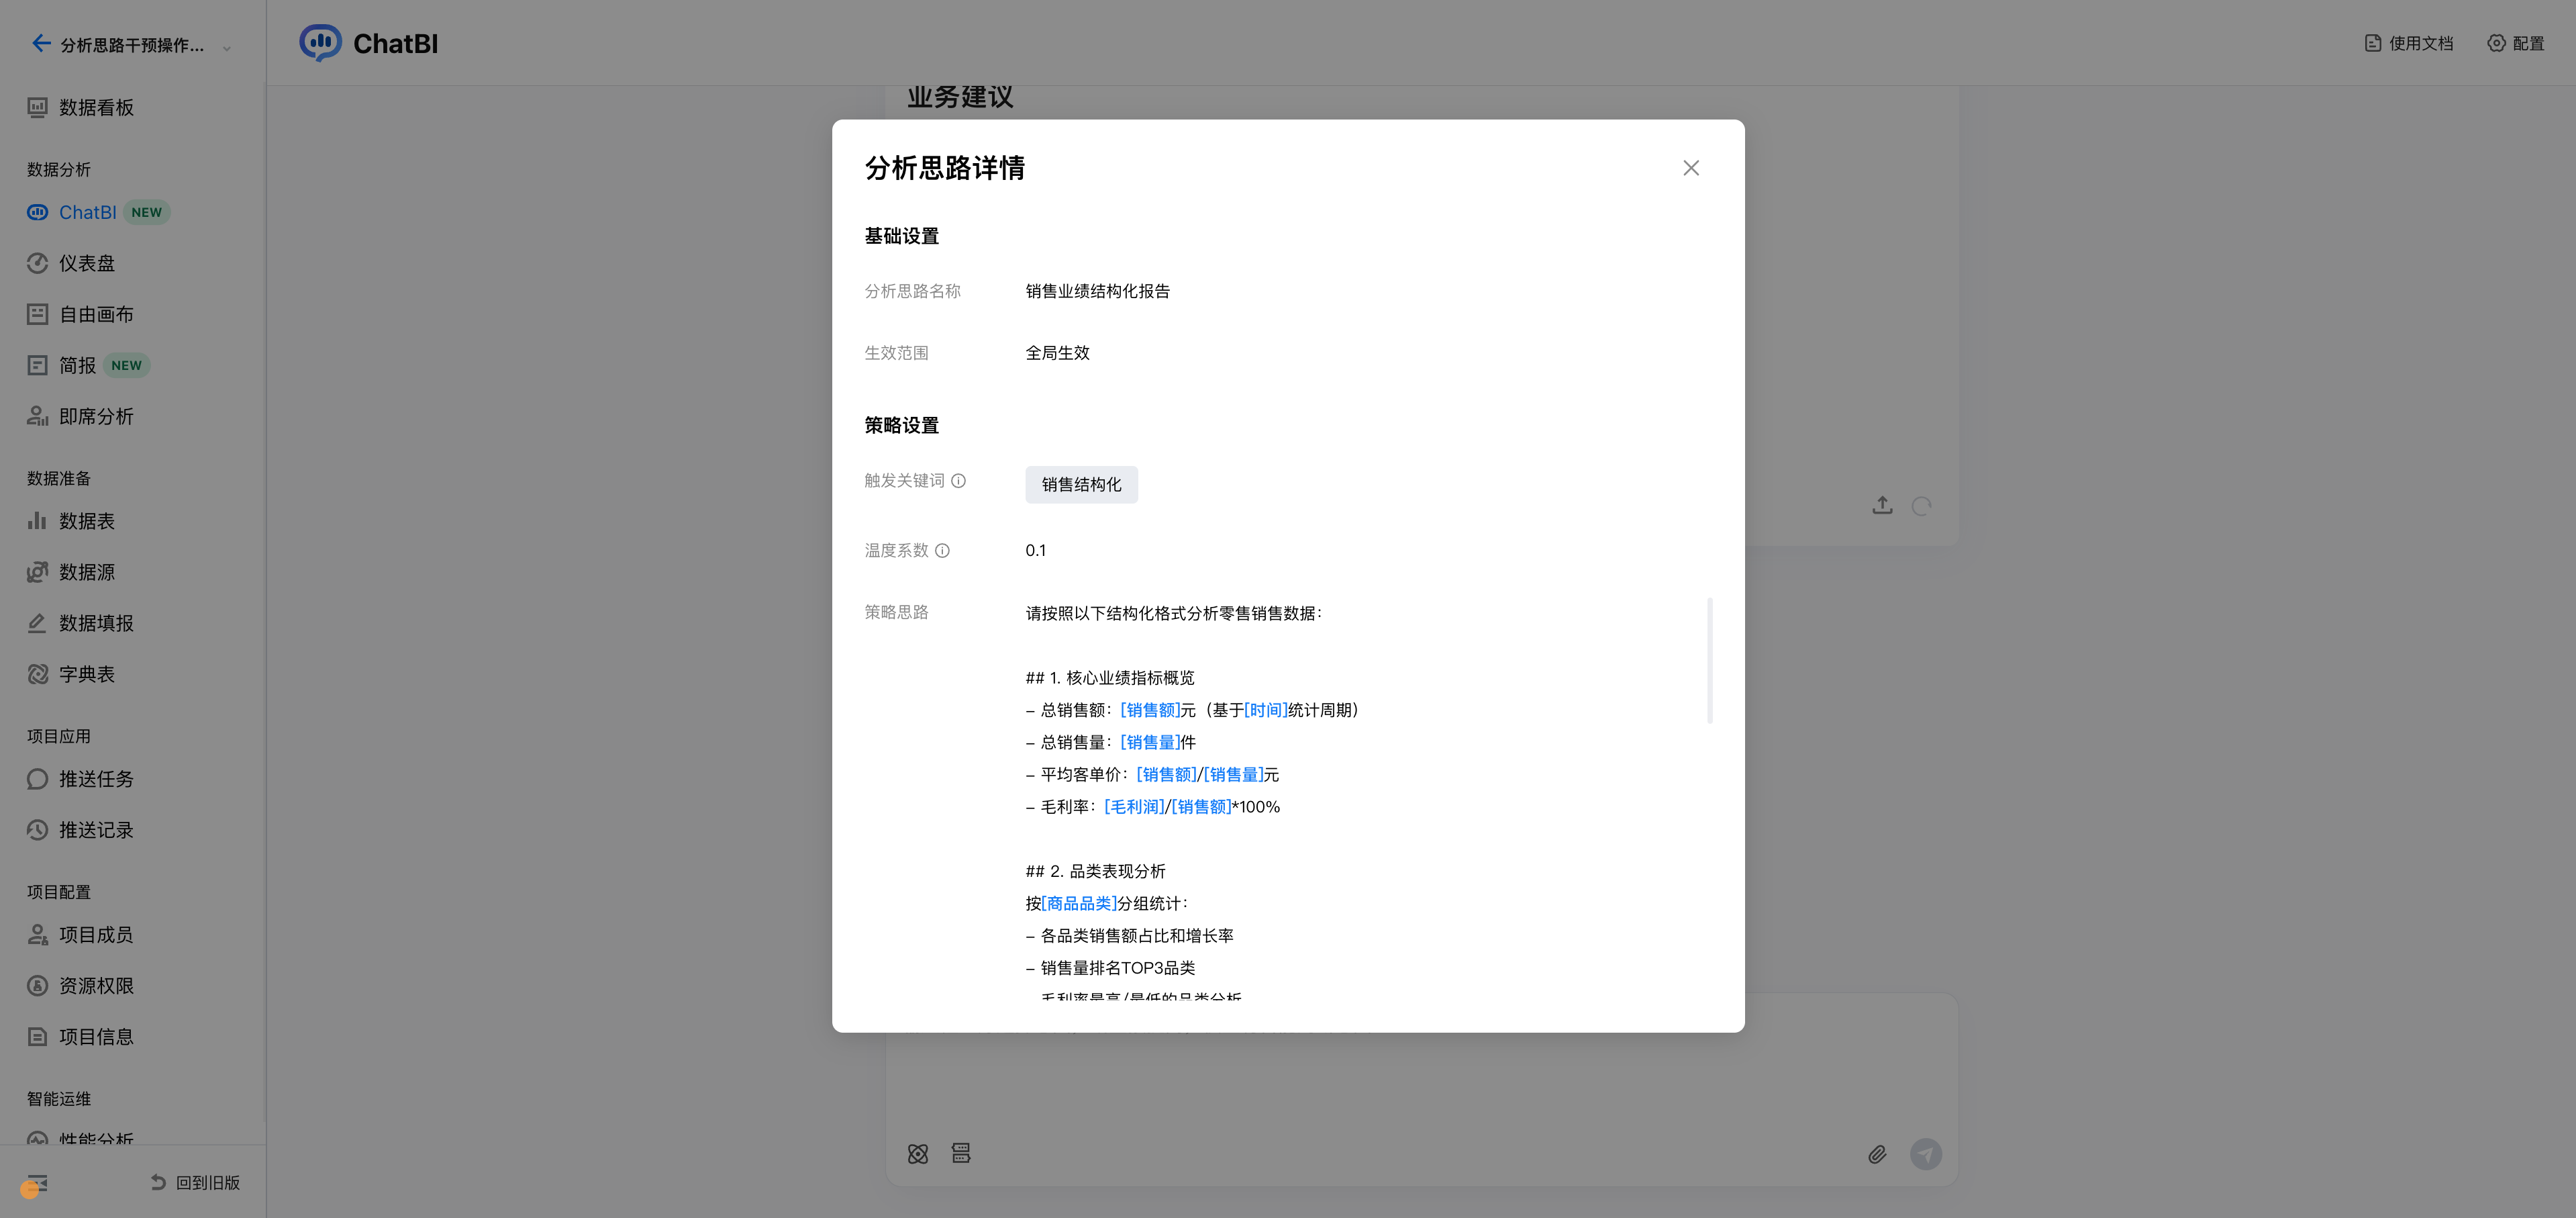
Task: Open 配置 settings at top right
Action: [2516, 43]
